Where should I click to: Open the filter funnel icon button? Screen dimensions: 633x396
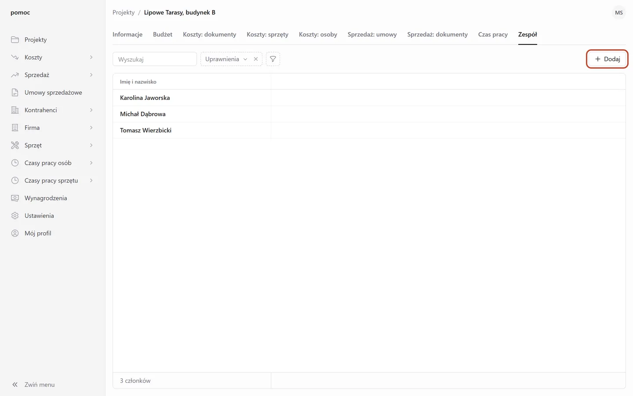273,59
